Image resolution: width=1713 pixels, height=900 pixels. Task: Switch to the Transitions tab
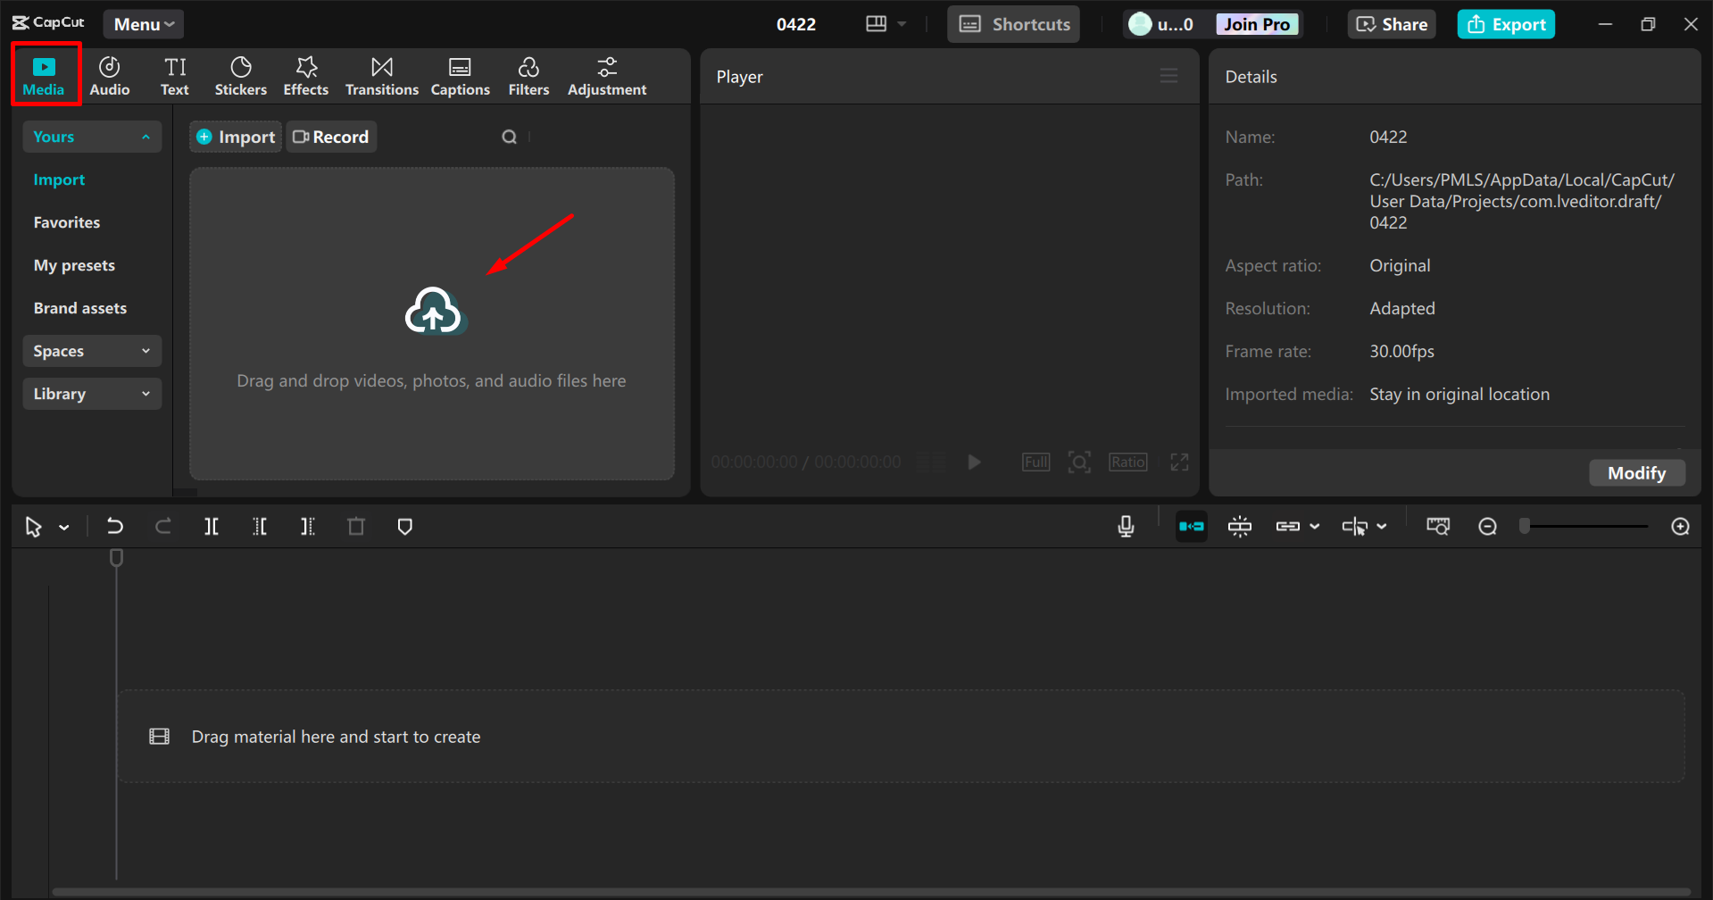[382, 76]
